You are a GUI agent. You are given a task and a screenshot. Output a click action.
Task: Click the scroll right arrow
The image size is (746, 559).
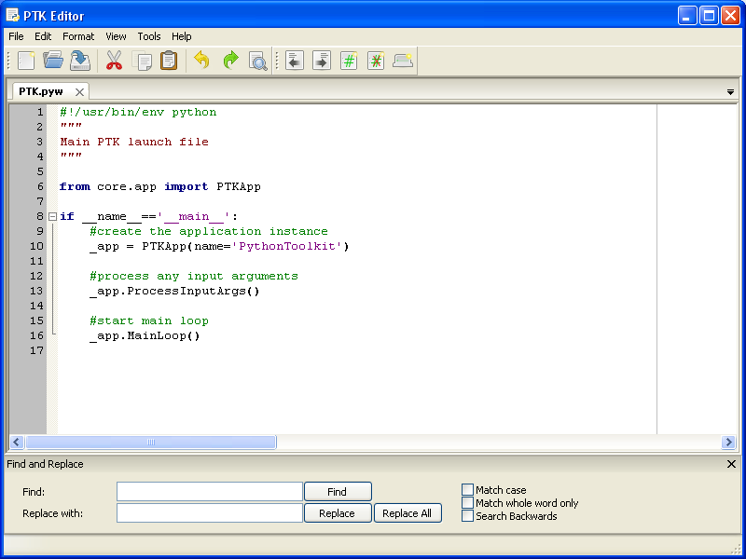(728, 442)
